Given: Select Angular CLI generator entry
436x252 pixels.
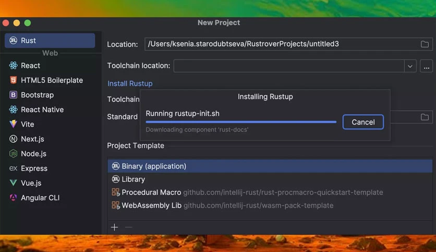Looking at the screenshot, I should click(x=50, y=198).
